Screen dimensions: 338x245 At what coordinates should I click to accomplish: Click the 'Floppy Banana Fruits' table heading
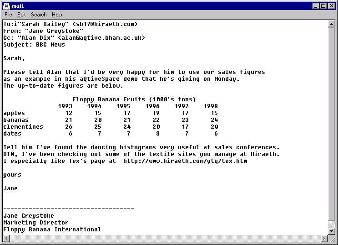coord(134,99)
